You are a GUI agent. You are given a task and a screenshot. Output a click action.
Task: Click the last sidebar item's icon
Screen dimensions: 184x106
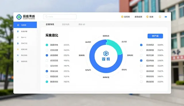click(18, 61)
